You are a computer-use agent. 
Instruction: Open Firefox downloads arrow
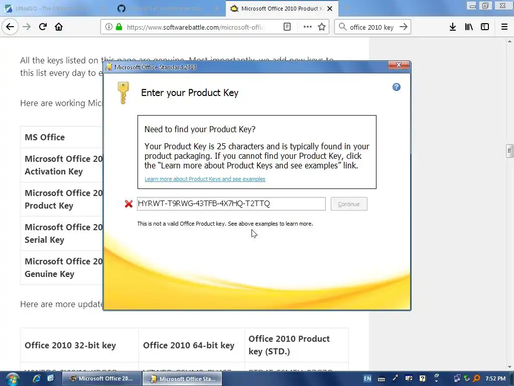(452, 27)
